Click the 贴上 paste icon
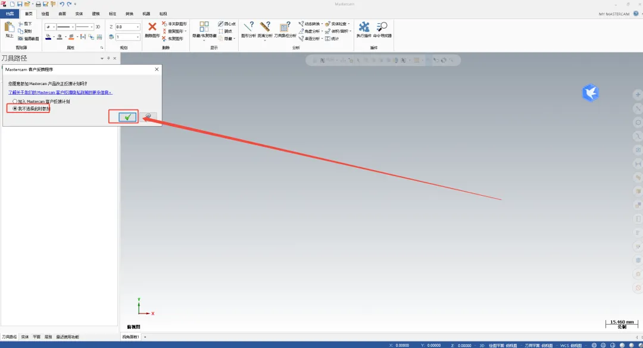The width and height of the screenshot is (643, 348). click(x=9, y=28)
